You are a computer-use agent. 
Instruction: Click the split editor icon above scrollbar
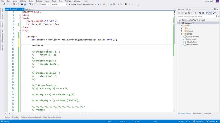coord(174,12)
